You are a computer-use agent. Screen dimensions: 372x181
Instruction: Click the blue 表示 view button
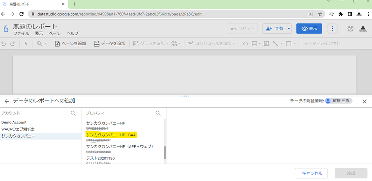click(309, 29)
